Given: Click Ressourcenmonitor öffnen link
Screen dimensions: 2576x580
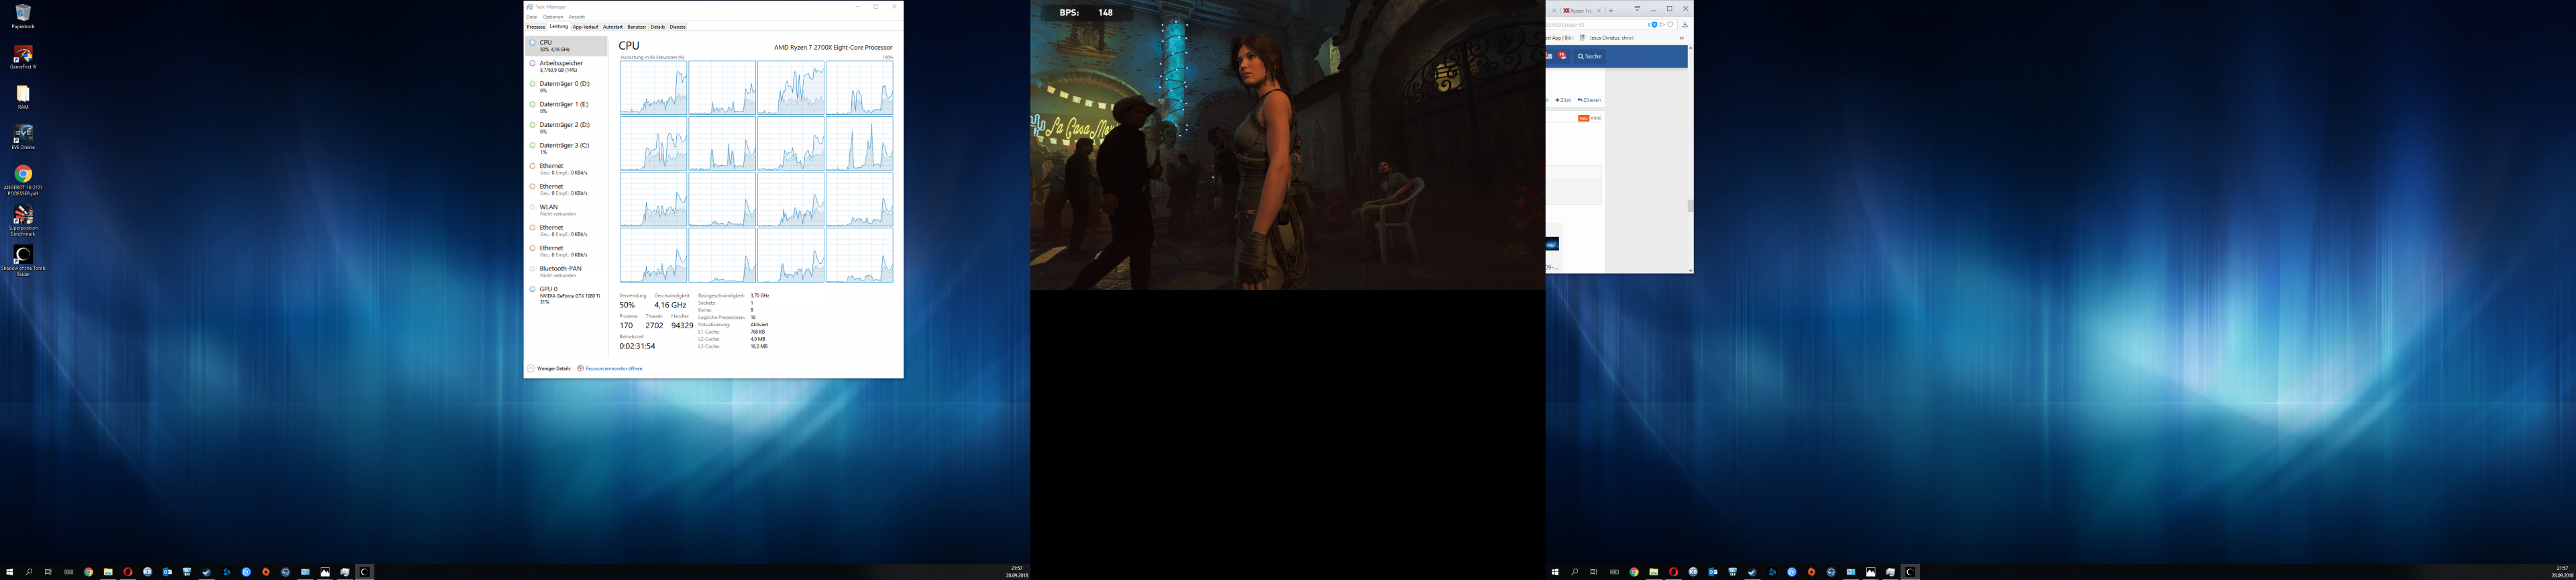Looking at the screenshot, I should coord(610,368).
